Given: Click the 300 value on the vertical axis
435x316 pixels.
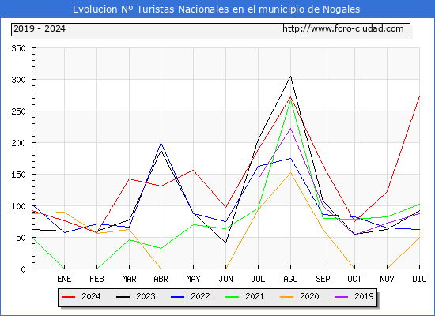Looking at the screenshot, I should click(x=19, y=80).
